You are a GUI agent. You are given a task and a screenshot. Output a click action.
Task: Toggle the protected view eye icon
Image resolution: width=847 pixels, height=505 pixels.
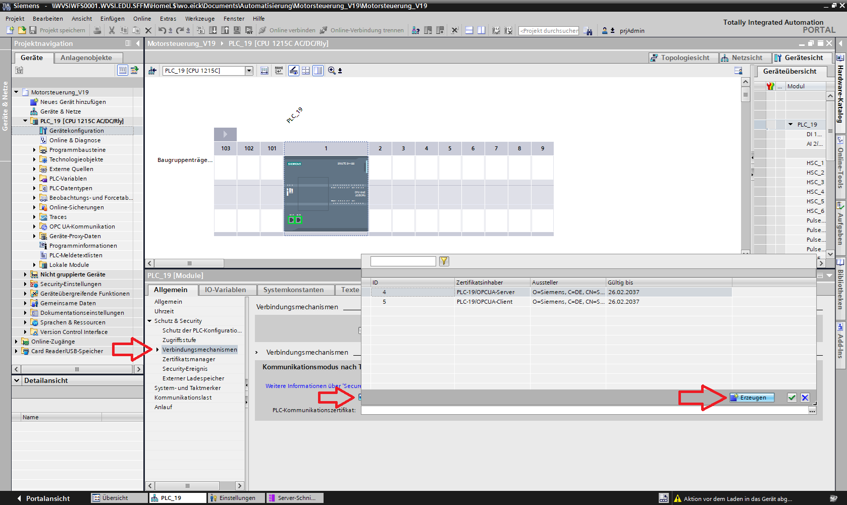(293, 71)
